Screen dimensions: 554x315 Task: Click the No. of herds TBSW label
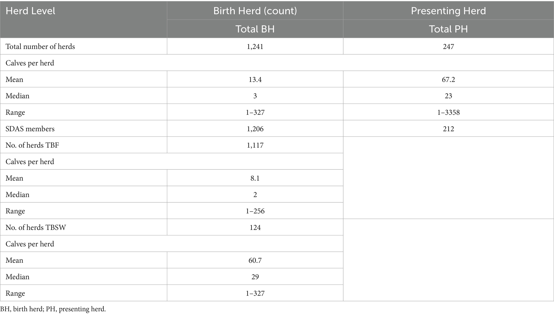[x=36, y=228]
